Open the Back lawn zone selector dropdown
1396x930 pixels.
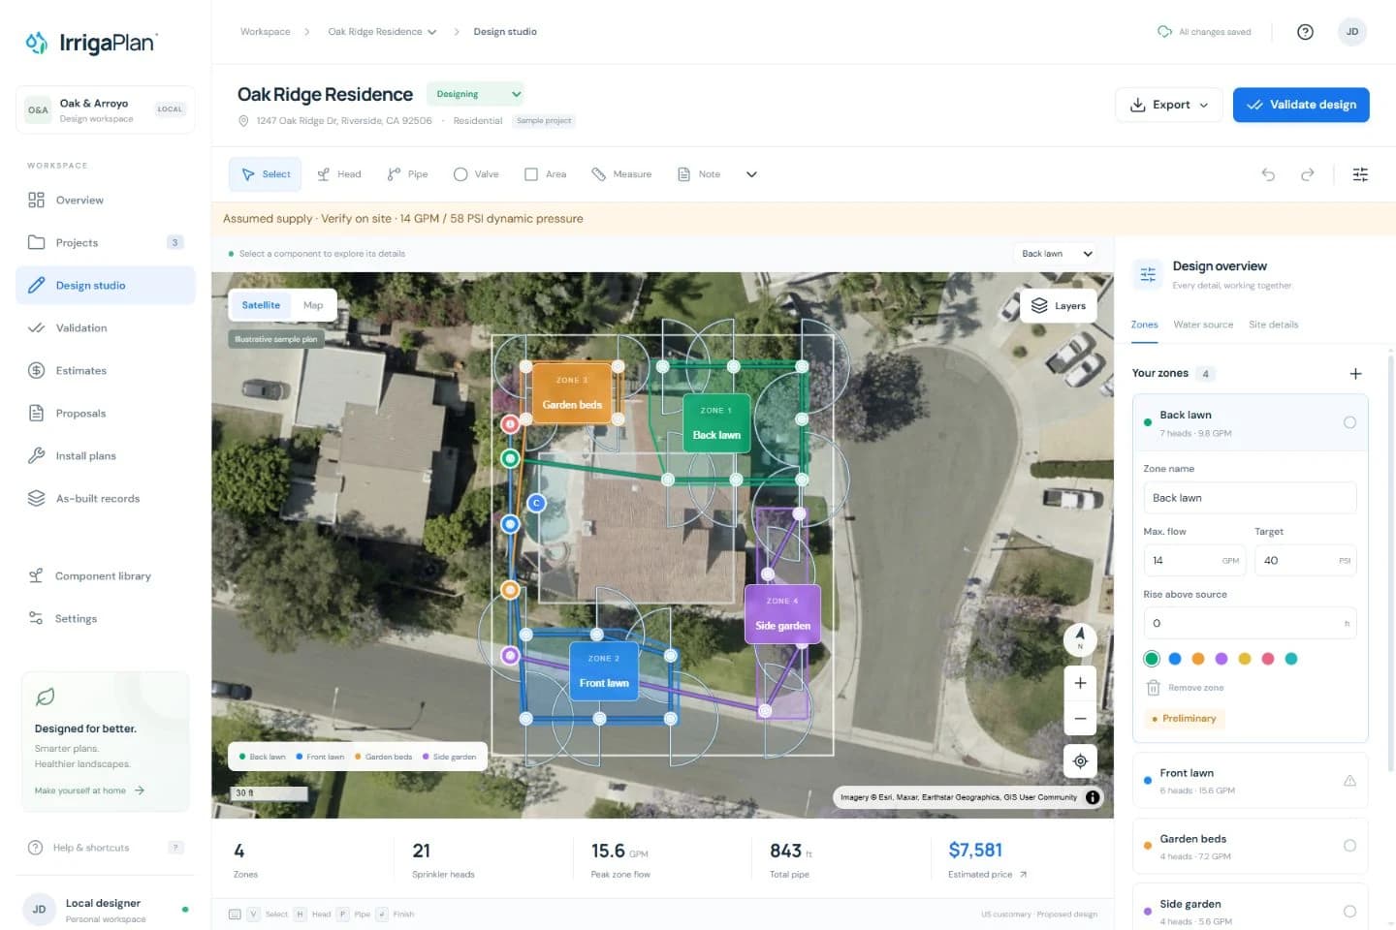pos(1057,254)
